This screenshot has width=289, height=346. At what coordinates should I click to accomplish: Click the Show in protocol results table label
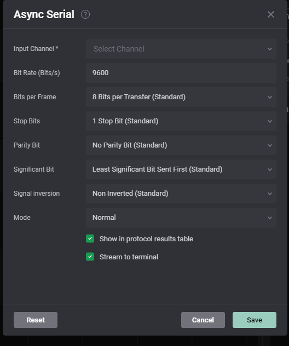pyautogui.click(x=146, y=239)
